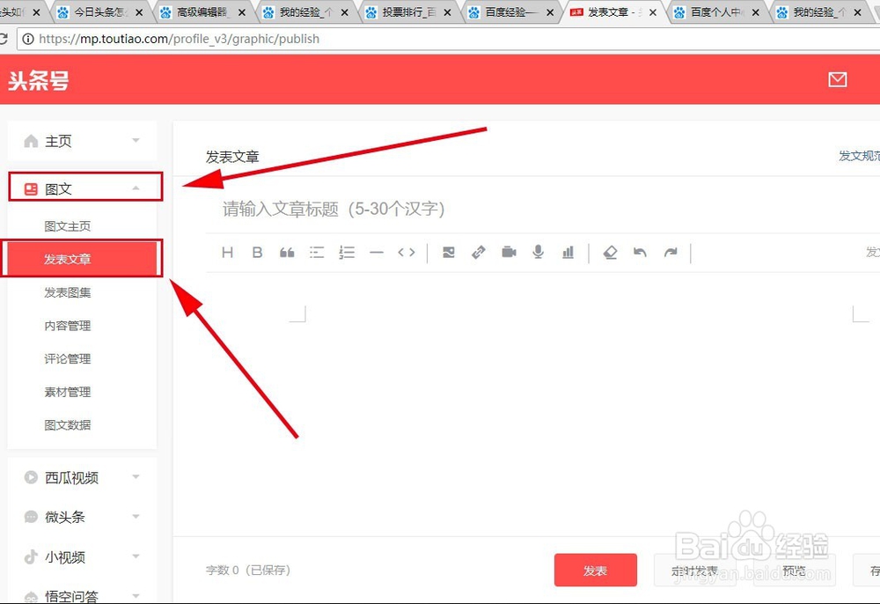
Task: Insert audio using microphone icon
Action: click(539, 252)
